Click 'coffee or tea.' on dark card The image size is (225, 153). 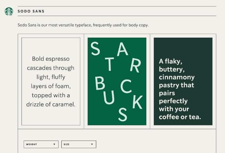coord(180,117)
